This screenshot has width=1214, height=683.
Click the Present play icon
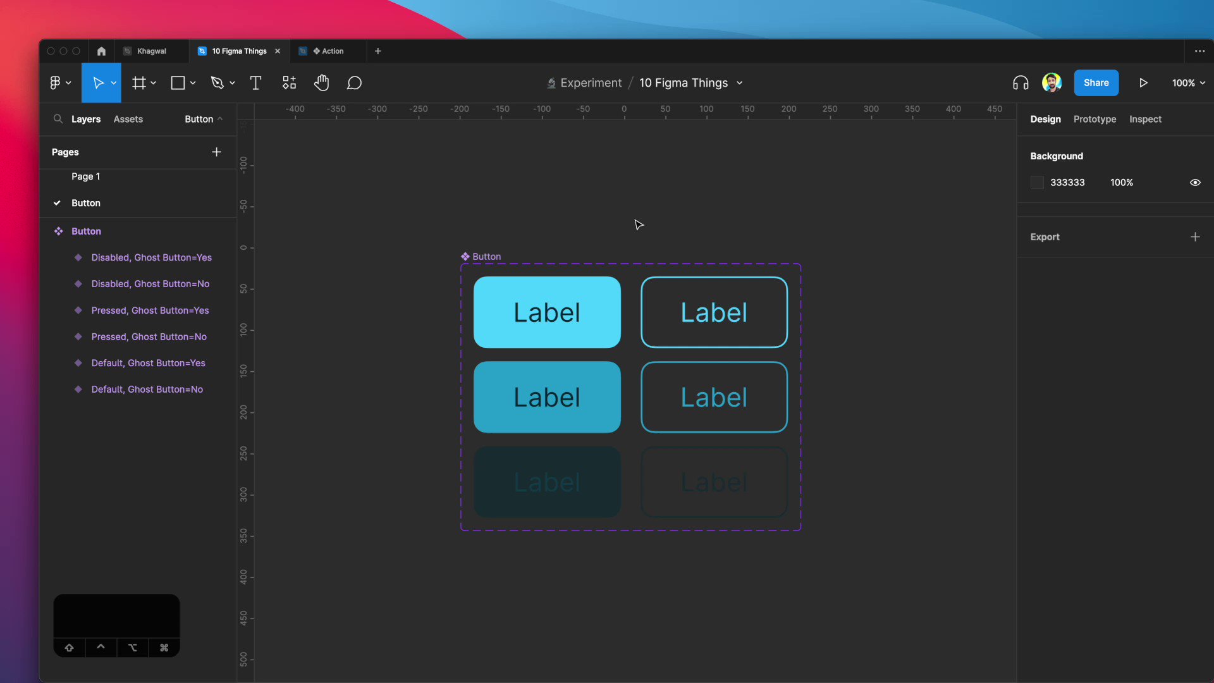1143,83
